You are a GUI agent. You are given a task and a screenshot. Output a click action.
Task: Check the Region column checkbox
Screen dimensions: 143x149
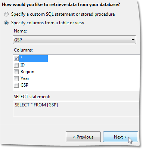pos(16,72)
